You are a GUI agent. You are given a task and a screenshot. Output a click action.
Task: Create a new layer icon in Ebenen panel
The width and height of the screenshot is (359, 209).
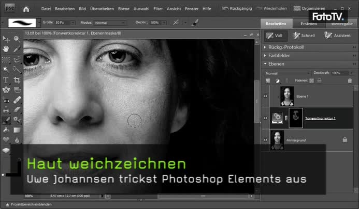click(268, 81)
